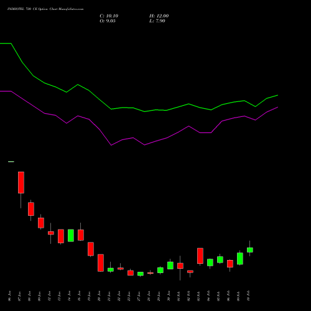Click the red candle for 01 Feb
The height and width of the screenshot is (311, 311).
pyautogui.click(x=180, y=266)
